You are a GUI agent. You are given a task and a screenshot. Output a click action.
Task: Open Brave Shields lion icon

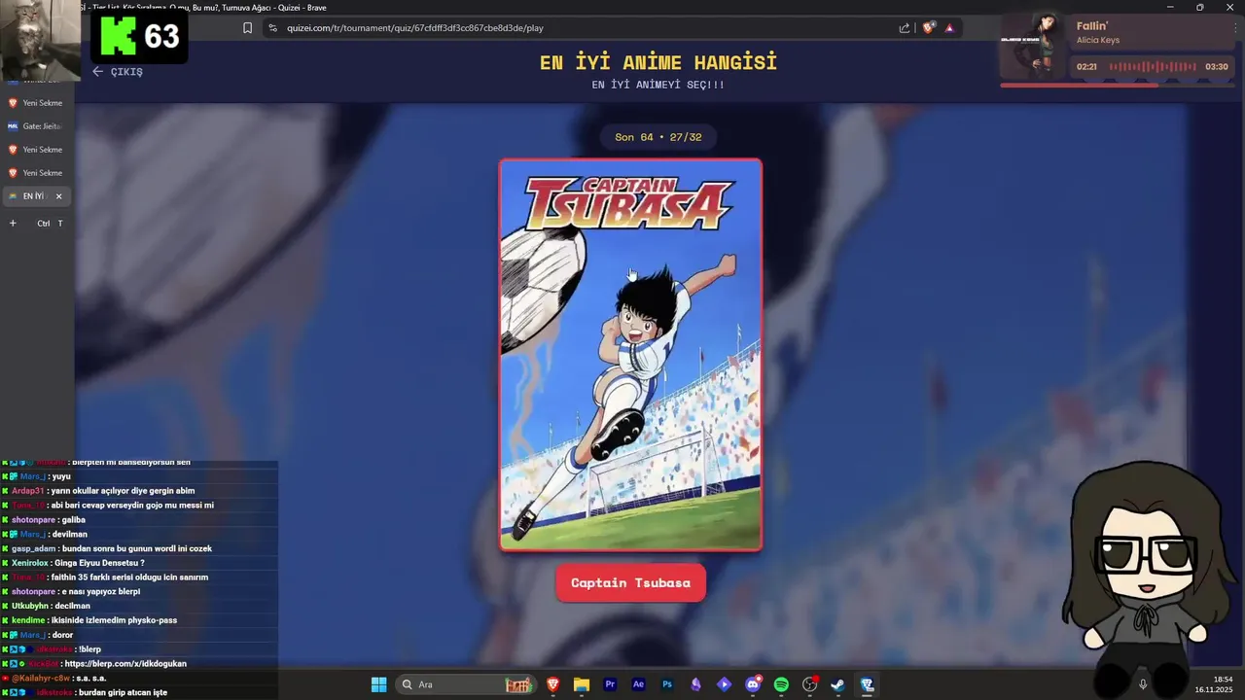pos(928,28)
